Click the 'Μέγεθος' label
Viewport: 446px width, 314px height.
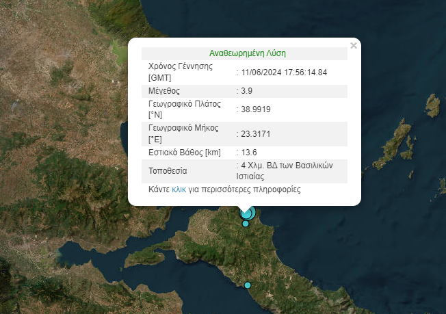(x=164, y=91)
